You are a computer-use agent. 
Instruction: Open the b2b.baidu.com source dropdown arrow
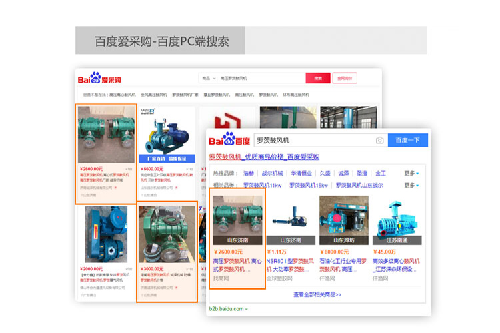(246, 309)
